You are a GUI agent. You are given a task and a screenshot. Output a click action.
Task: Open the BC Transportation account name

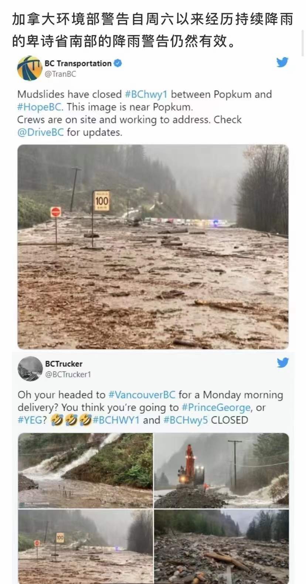[x=78, y=63]
